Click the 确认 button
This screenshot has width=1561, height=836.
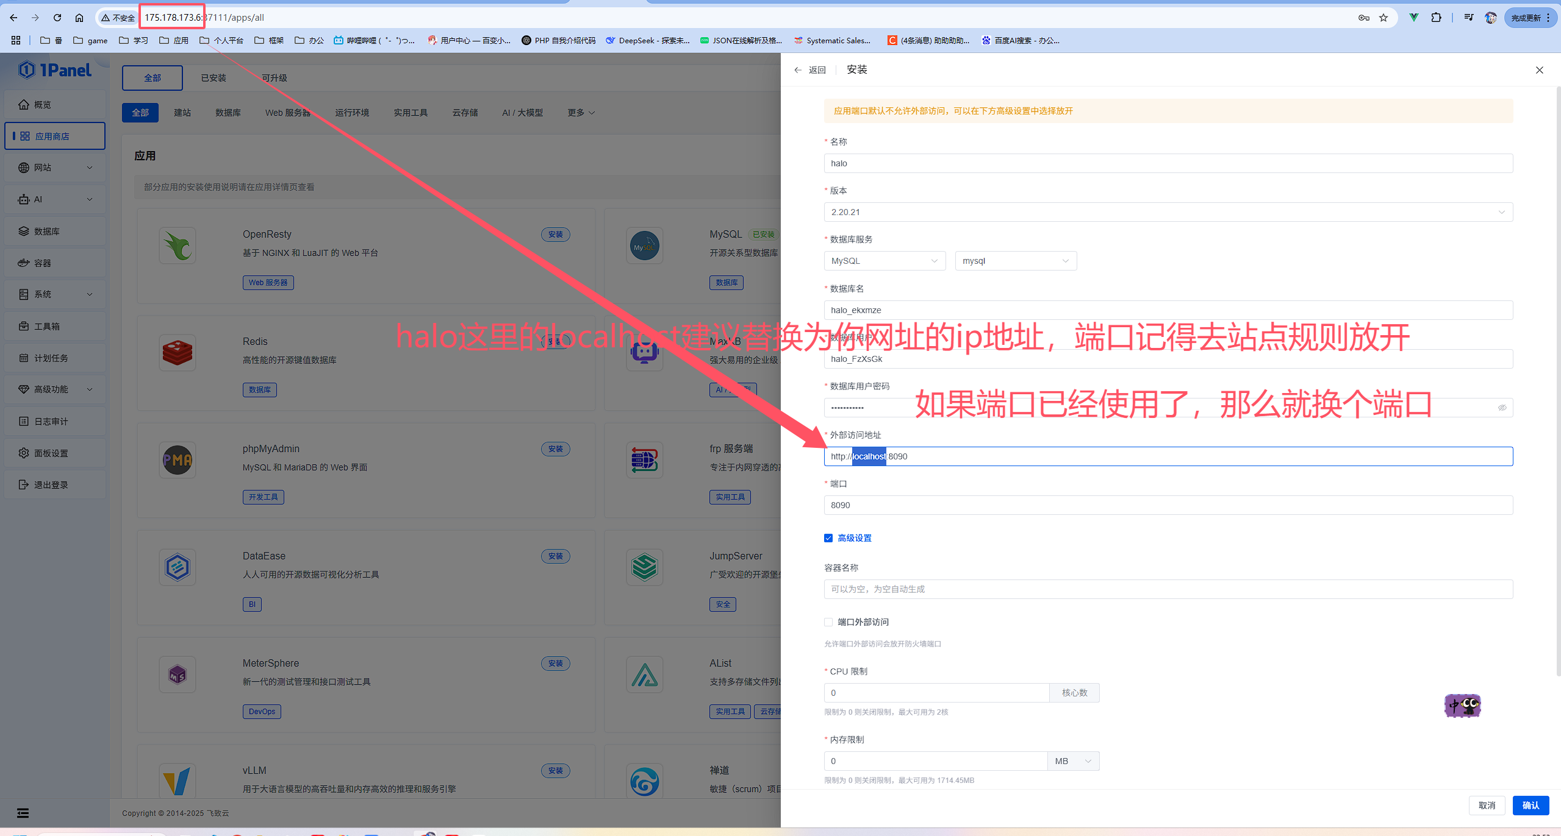tap(1530, 806)
